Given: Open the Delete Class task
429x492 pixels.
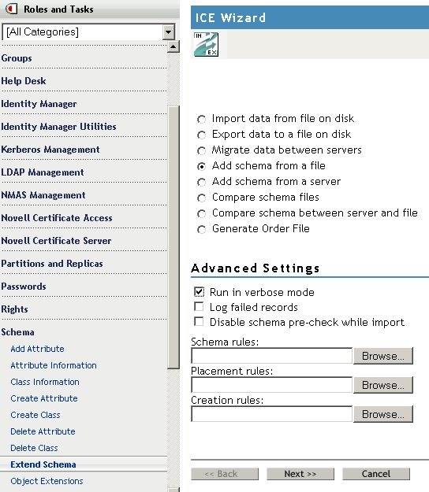Looking at the screenshot, I should click(34, 448).
